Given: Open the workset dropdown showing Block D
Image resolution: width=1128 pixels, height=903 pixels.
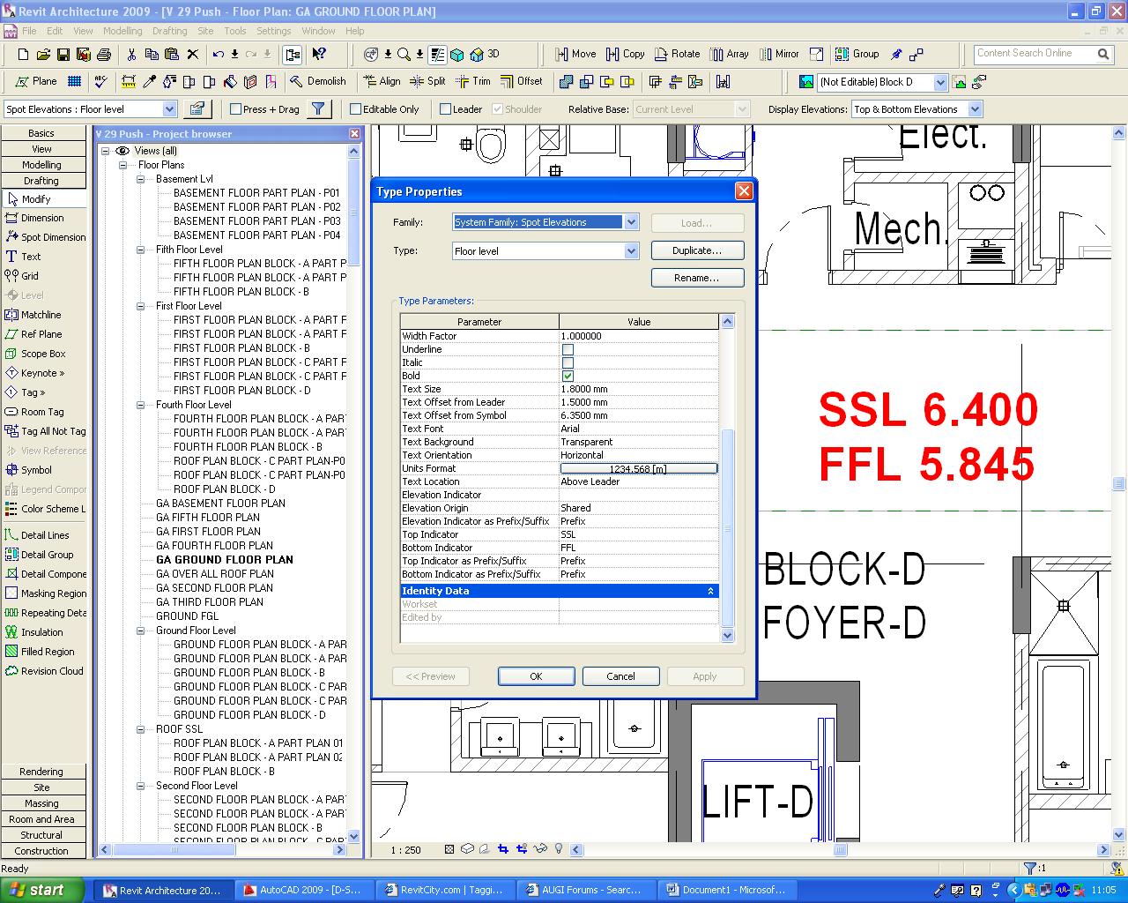Looking at the screenshot, I should tap(940, 82).
